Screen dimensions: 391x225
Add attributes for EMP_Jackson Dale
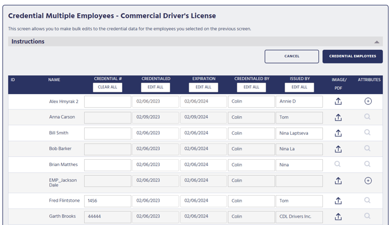point(368,180)
